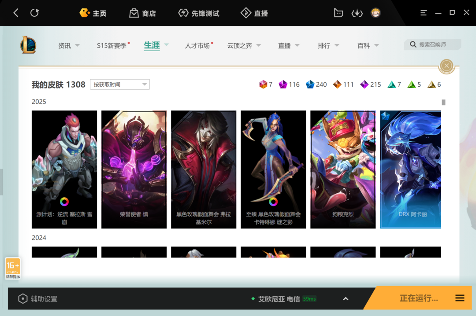Viewport: 476px width, 316px height.
Task: Click the hexagon icon beside 辅助设置
Action: 23,299
